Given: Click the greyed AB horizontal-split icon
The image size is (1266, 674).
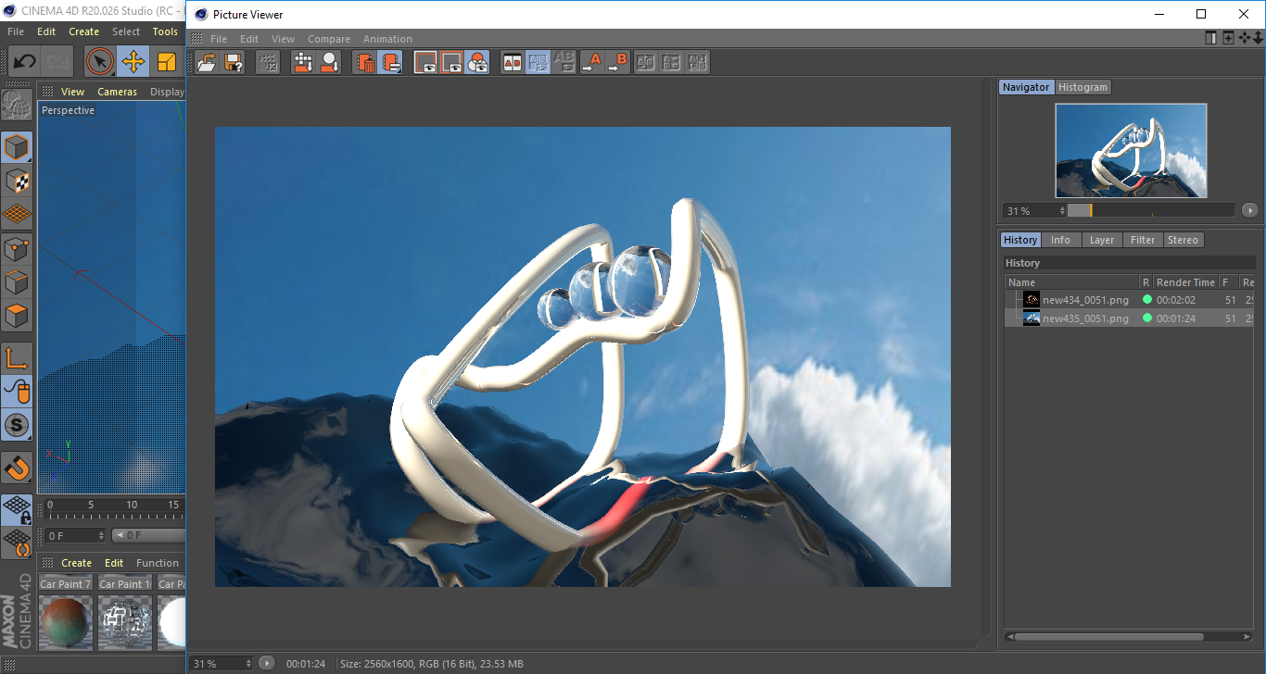Looking at the screenshot, I should pos(672,62).
